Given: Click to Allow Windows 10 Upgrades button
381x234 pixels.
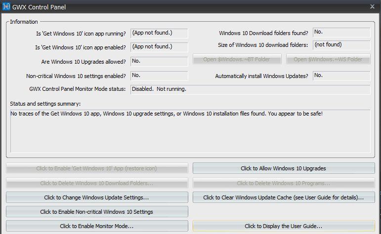Looking at the screenshot, I should click(x=284, y=168).
